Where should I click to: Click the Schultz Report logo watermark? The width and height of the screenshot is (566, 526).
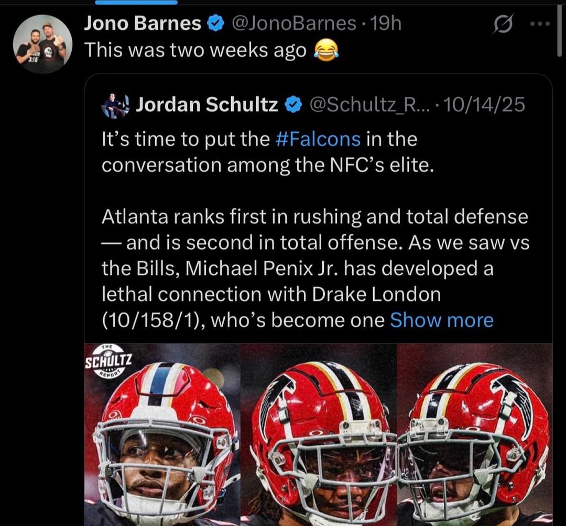point(109,360)
